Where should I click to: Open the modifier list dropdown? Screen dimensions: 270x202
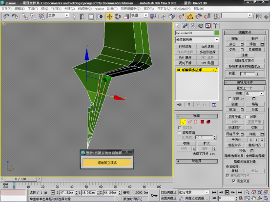point(197,39)
